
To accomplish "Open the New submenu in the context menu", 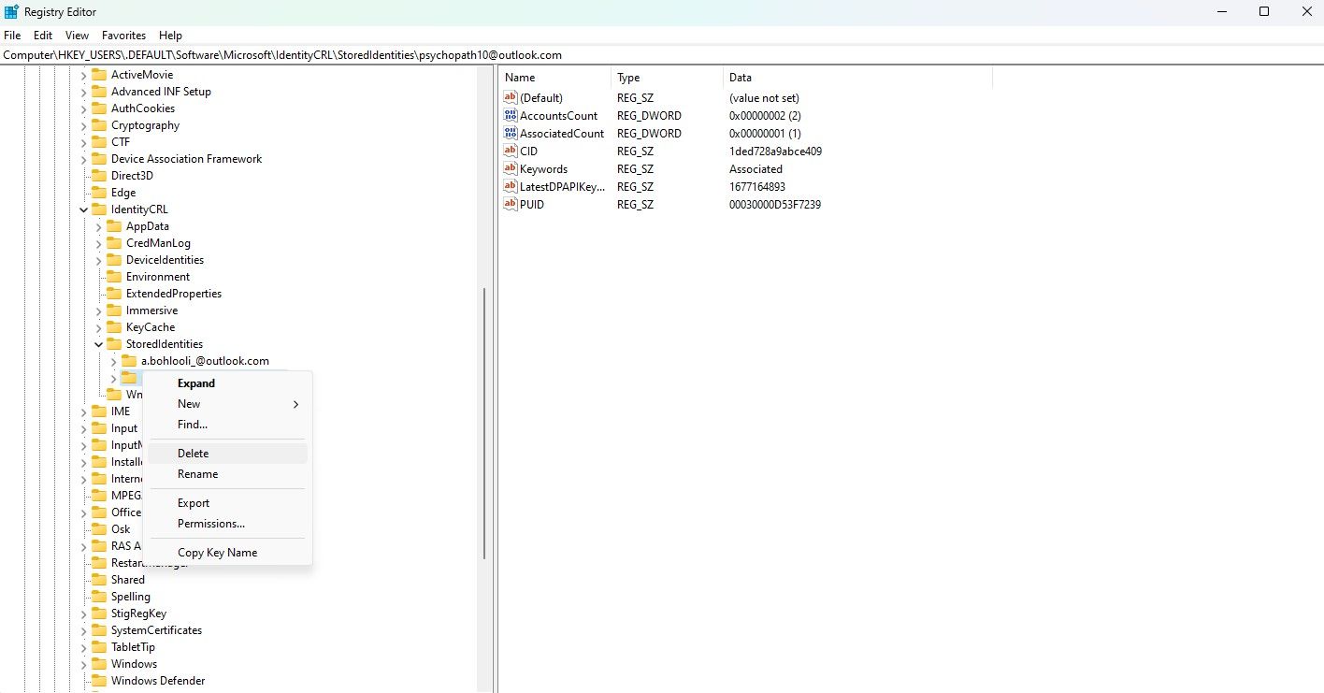I will [x=189, y=403].
